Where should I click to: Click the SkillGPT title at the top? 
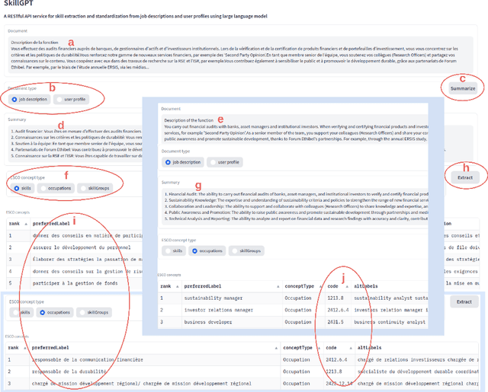(x=18, y=3)
